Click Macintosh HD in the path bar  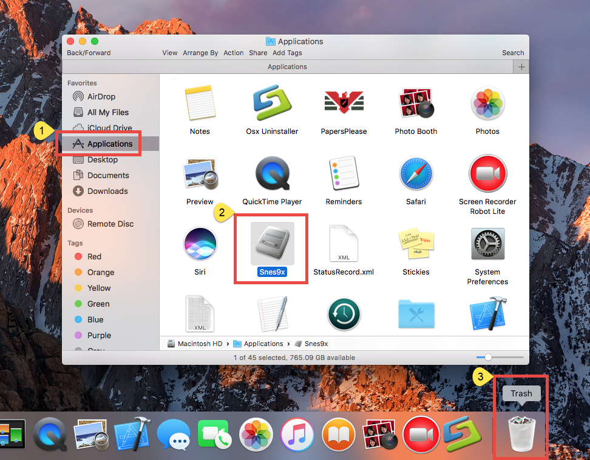(201, 343)
